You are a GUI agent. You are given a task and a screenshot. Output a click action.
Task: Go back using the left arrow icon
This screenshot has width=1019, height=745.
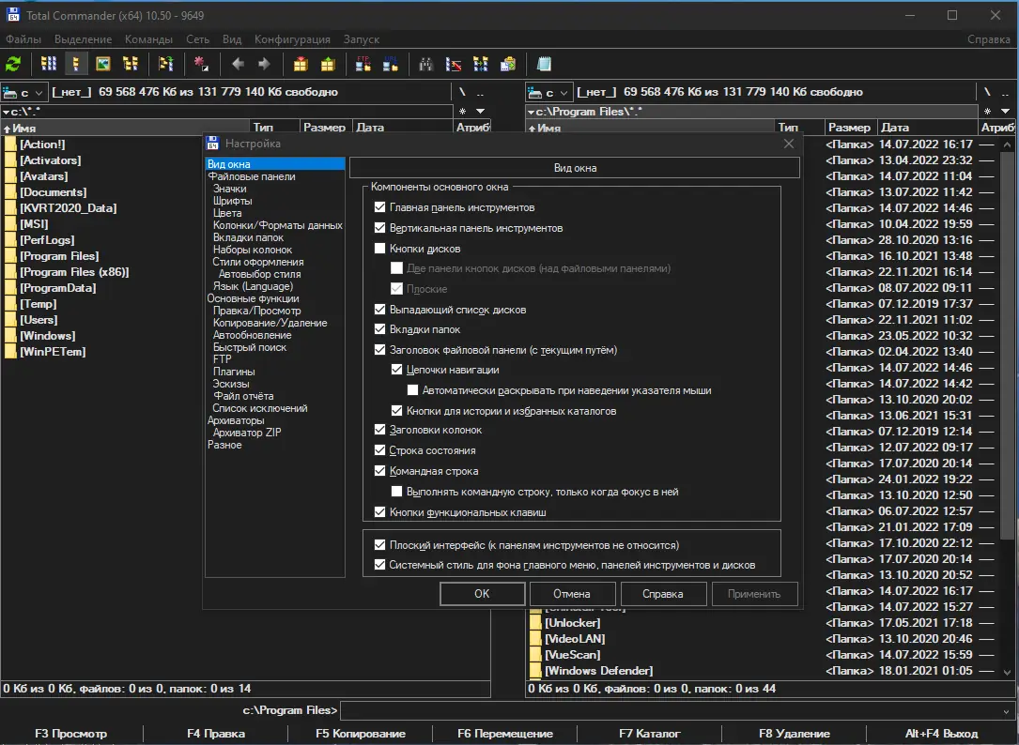click(238, 64)
